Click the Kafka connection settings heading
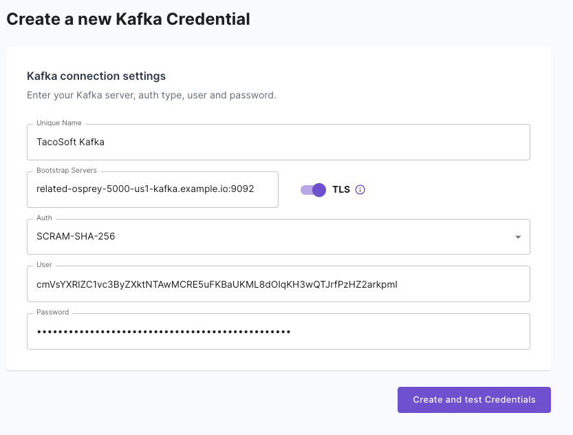Image resolution: width=573 pixels, height=435 pixels. pyautogui.click(x=96, y=76)
